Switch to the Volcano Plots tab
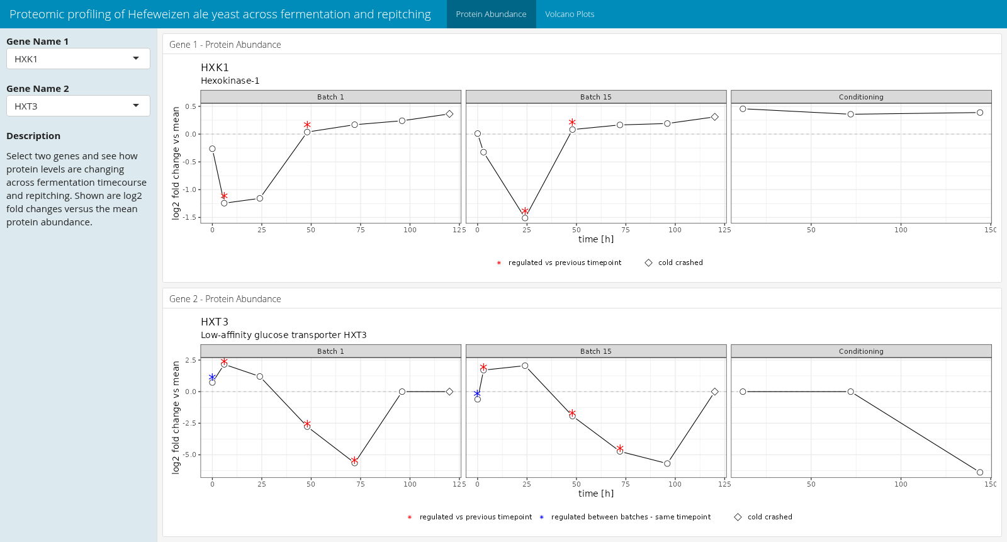This screenshot has width=1007, height=542. (570, 14)
